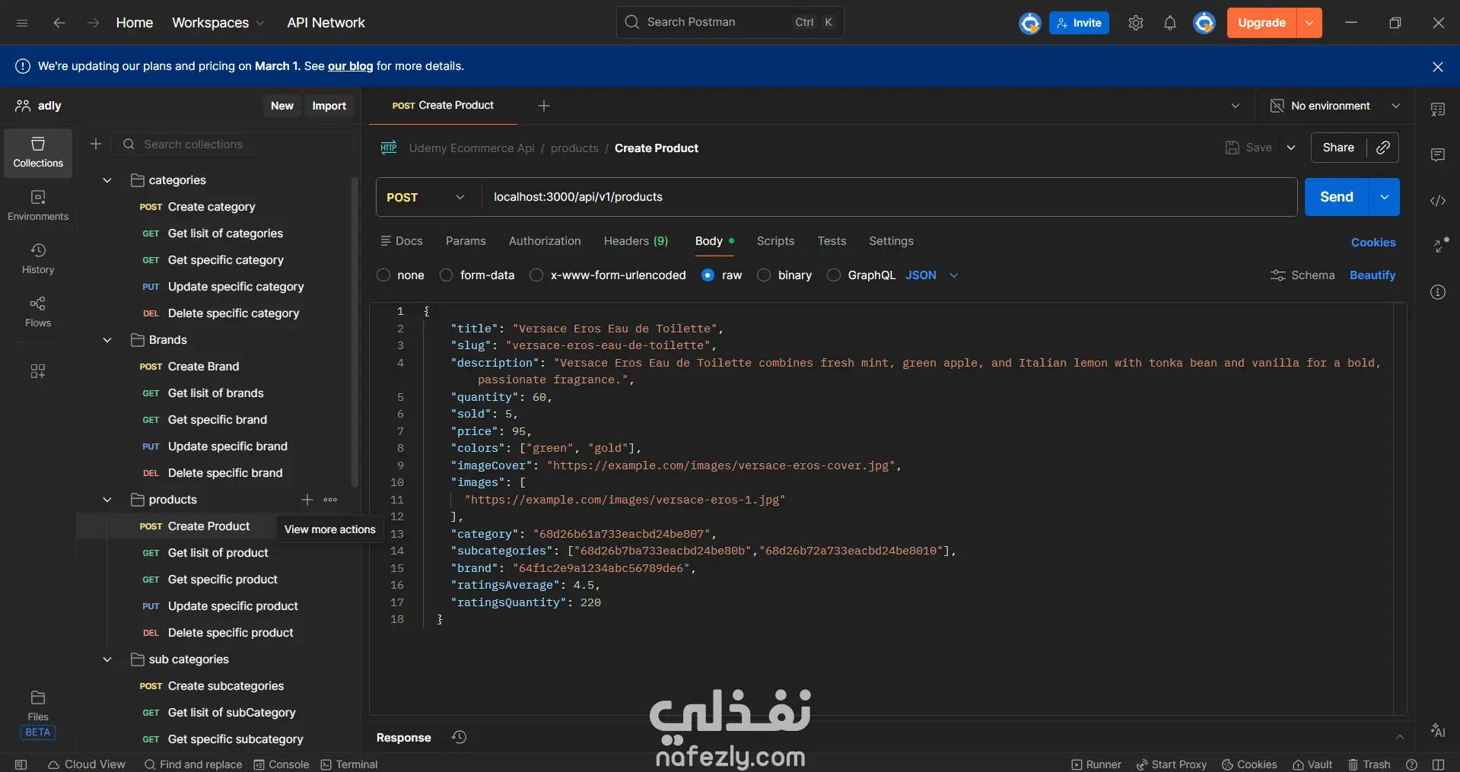Open the settings gear icon
Screen dimensions: 1460x772
click(1136, 23)
